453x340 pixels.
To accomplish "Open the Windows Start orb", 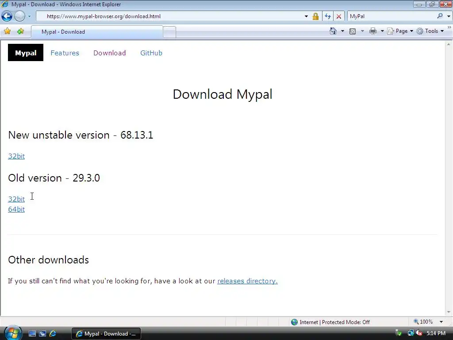I will click(13, 333).
